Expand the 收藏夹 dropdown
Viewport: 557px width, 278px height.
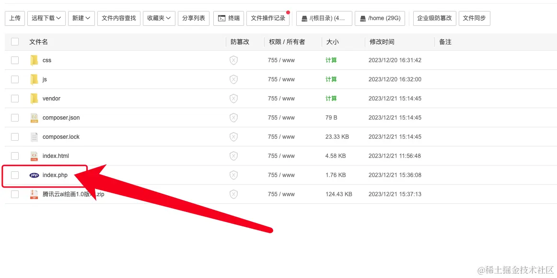click(x=159, y=18)
